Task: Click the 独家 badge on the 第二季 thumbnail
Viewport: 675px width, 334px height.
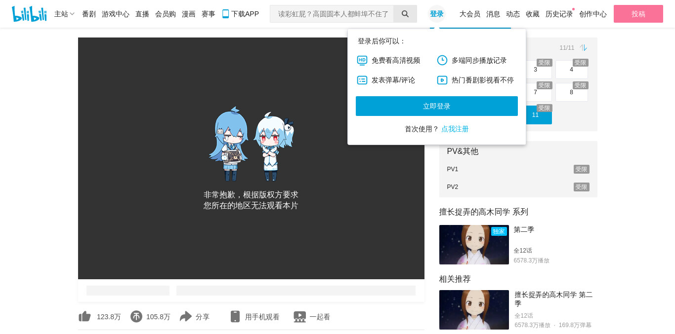Action: tap(499, 231)
